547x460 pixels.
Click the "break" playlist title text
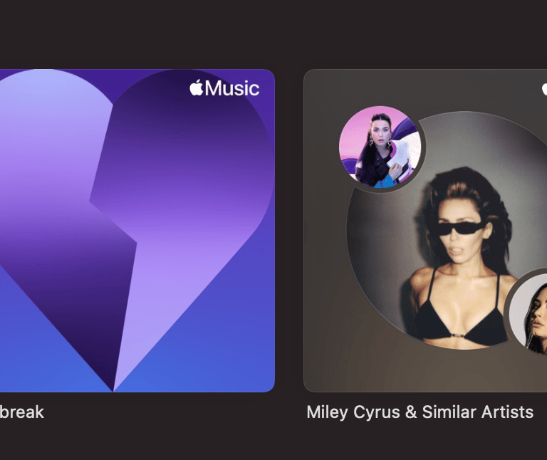pos(21,412)
